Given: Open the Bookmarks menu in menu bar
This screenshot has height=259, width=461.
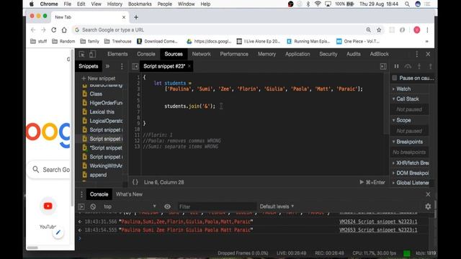Looking at the screenshot, I should coord(140,4).
